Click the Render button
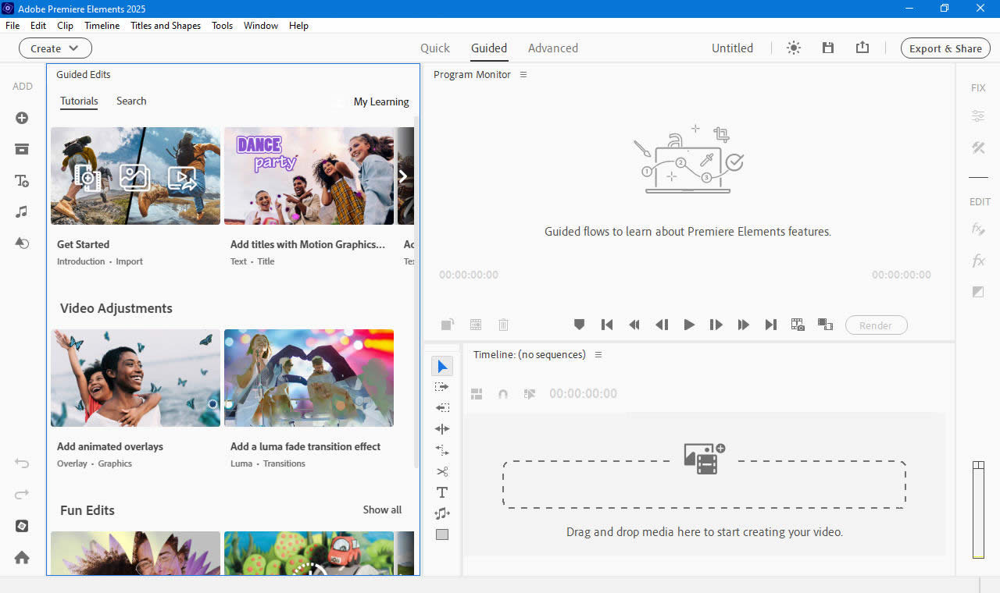1000x593 pixels. pos(876,325)
